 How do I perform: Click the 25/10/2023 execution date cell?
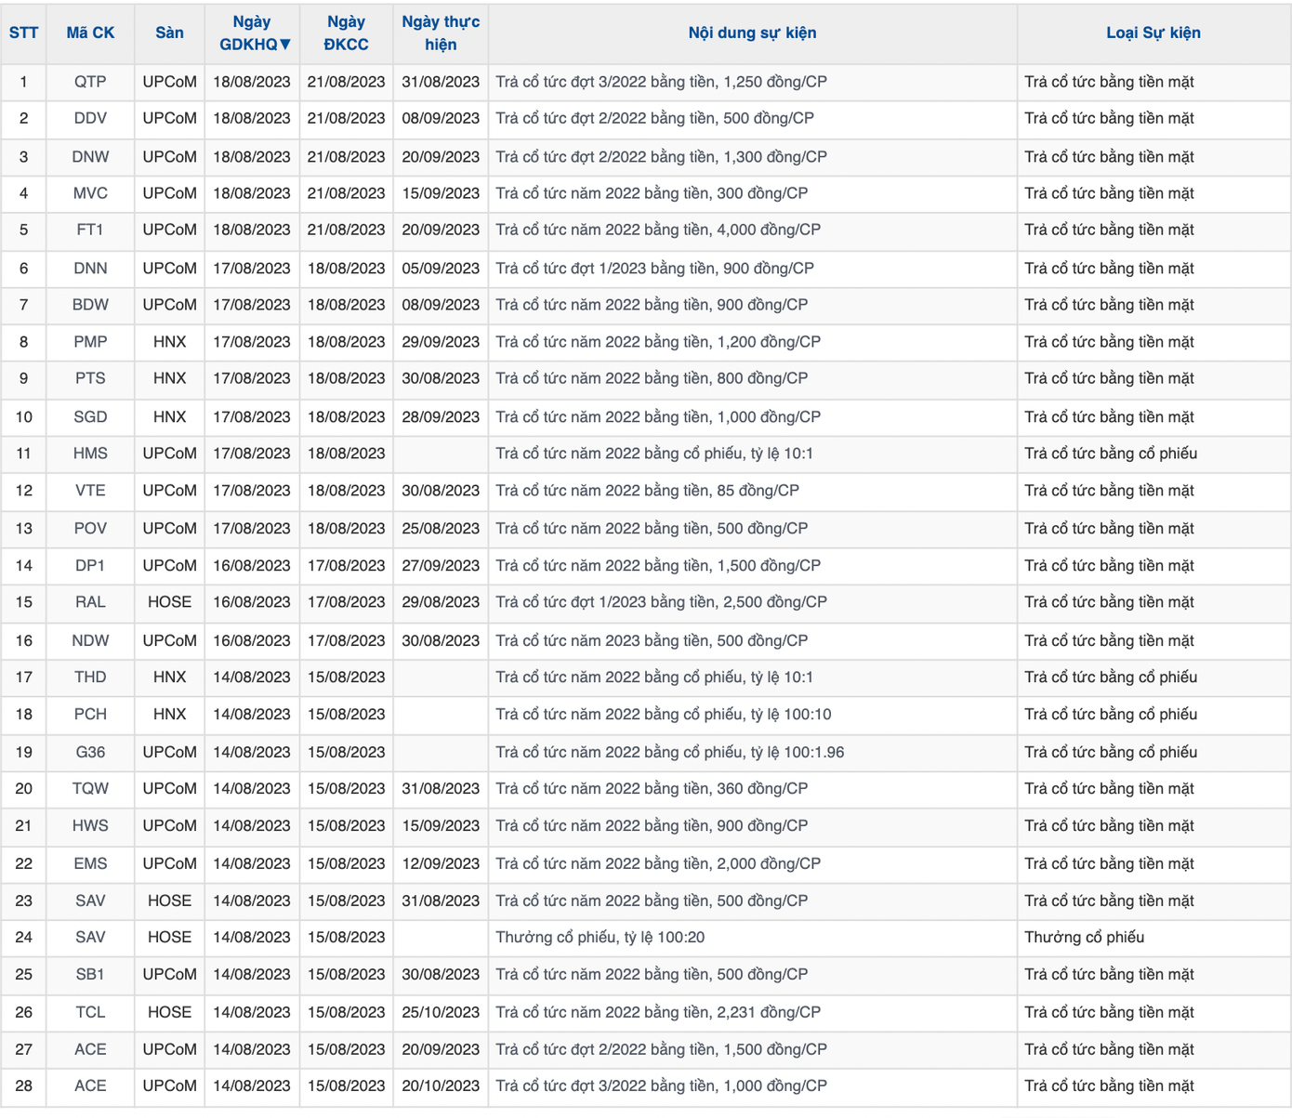coord(441,1012)
